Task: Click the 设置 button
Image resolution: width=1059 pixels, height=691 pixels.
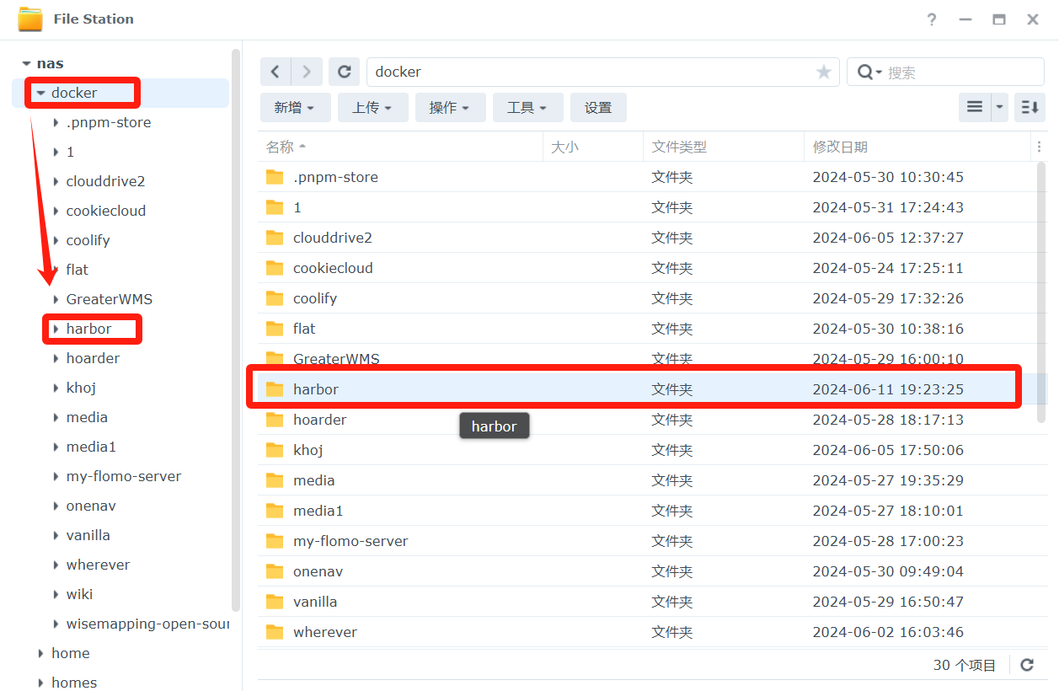Action: click(x=598, y=108)
